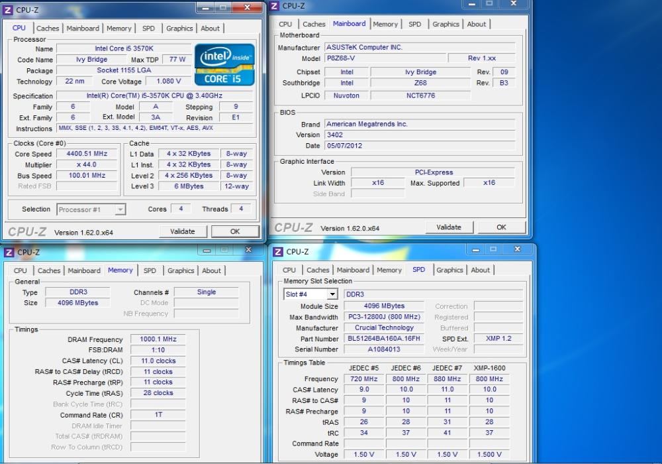The image size is (662, 464).
Task: Click the Core Voltage value 1.080 V
Action: [x=168, y=81]
